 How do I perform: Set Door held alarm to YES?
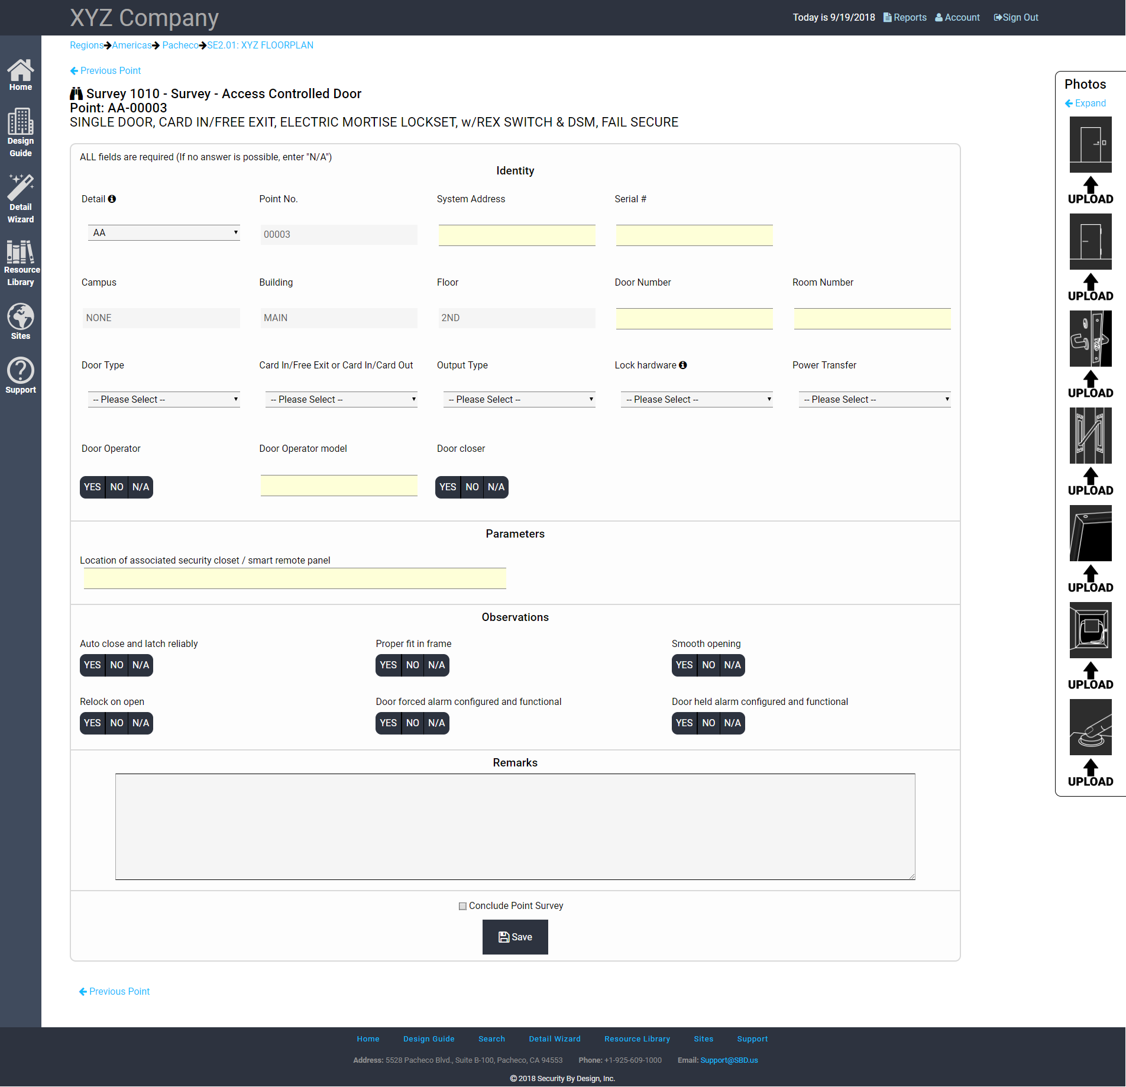(684, 723)
